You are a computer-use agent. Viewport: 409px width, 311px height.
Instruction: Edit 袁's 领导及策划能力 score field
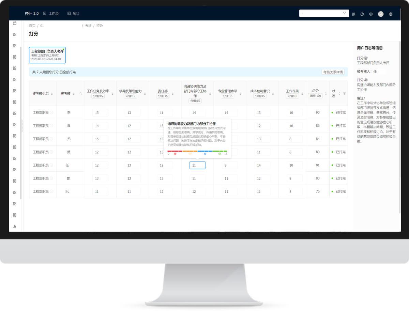133,126
